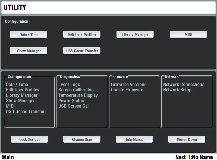This screenshot has height=160, width=217.
Task: Click the Change User button
Action: [82, 139]
